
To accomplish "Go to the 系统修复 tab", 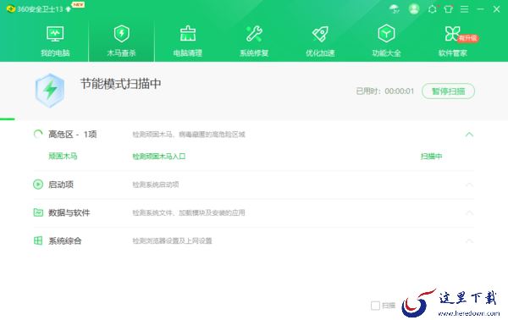I will coord(254,41).
